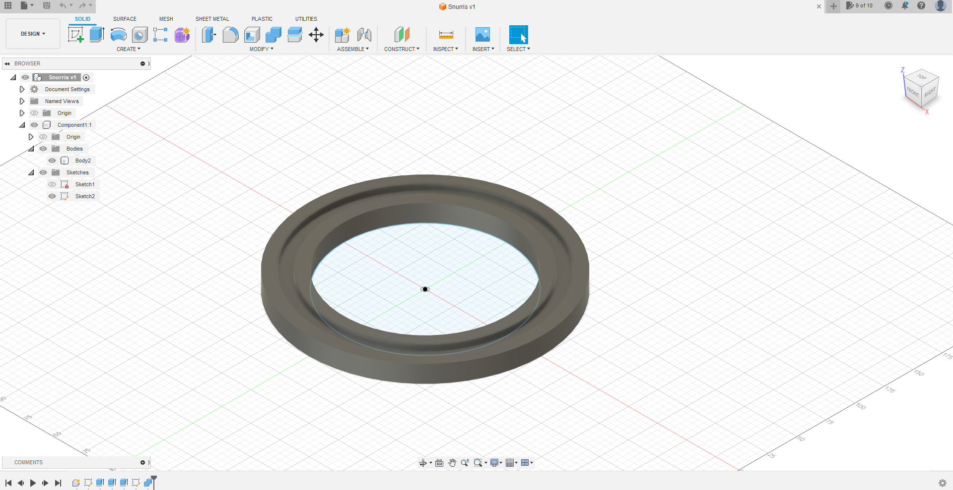This screenshot has height=490, width=953.
Task: Select the Fillet tool
Action: (230, 35)
